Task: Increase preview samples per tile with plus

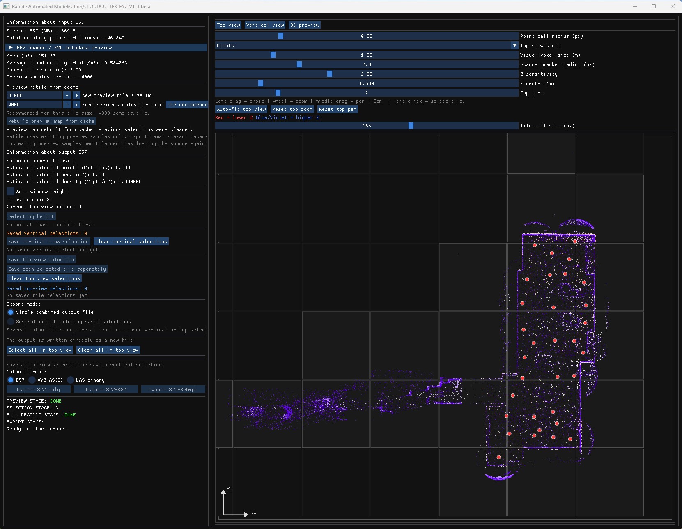Action: pyautogui.click(x=76, y=105)
